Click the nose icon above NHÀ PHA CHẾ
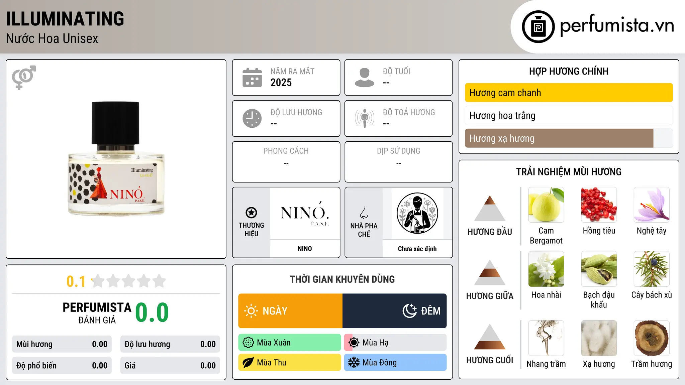The image size is (685, 385). click(x=364, y=213)
